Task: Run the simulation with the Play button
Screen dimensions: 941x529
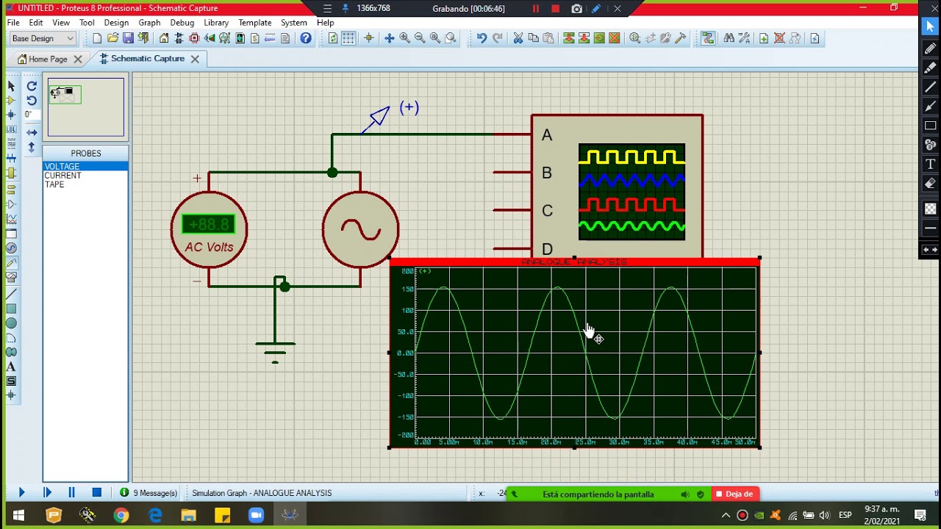Action: (21, 493)
